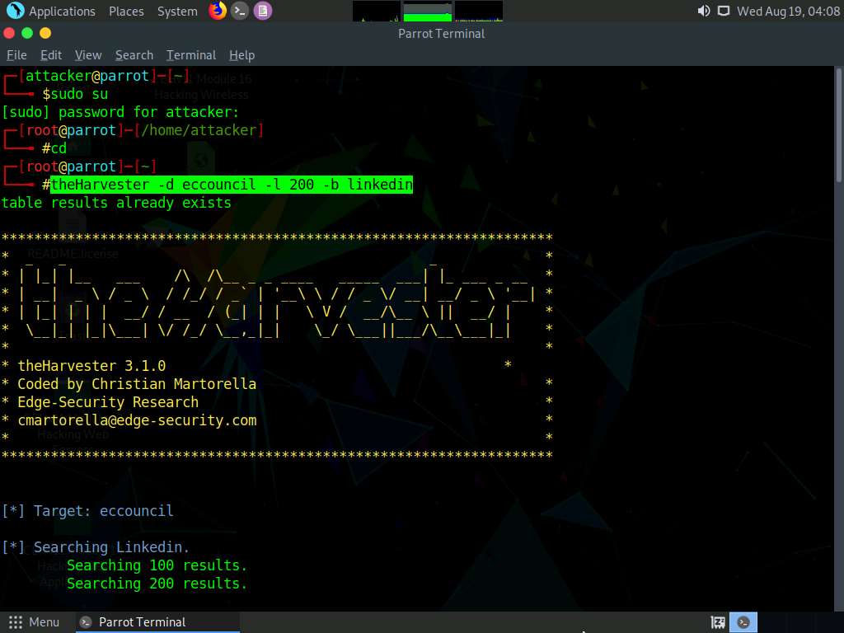The height and width of the screenshot is (633, 844).
Task: Open the purple notes launcher icon
Action: tap(263, 11)
